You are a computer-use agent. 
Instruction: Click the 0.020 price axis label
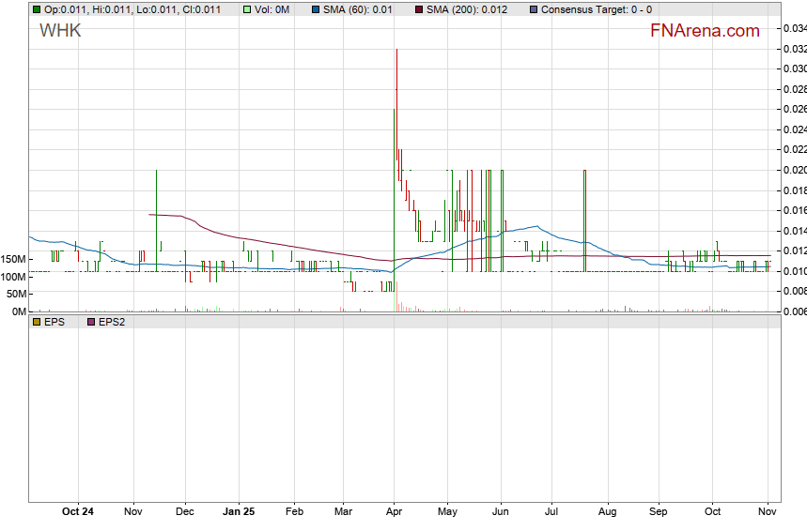[794, 170]
